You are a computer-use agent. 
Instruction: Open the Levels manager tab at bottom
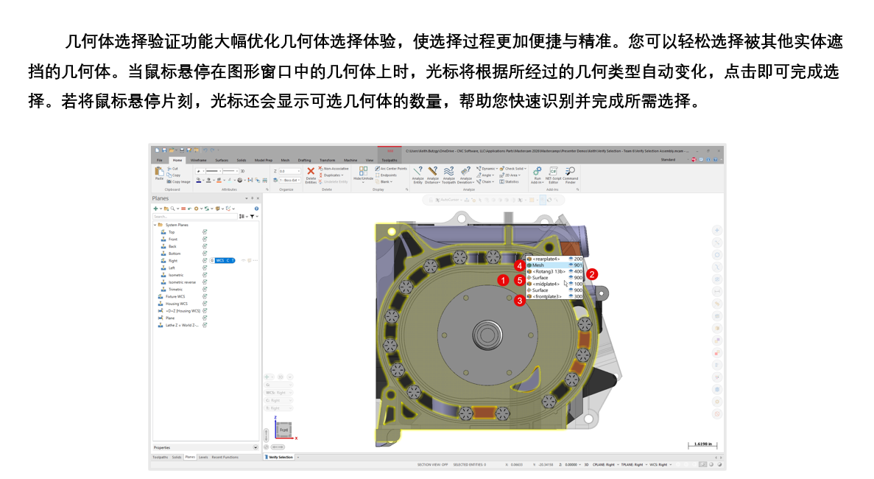(203, 457)
